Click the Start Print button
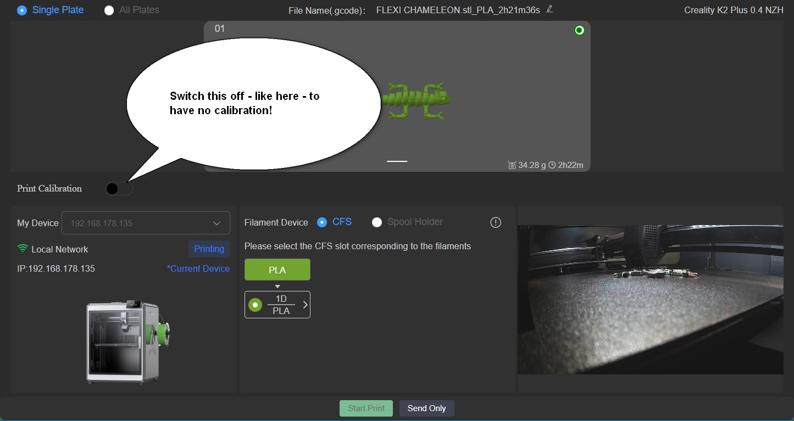 tap(366, 408)
